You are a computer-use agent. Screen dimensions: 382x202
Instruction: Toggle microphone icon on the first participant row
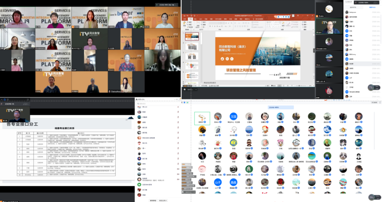(177, 107)
